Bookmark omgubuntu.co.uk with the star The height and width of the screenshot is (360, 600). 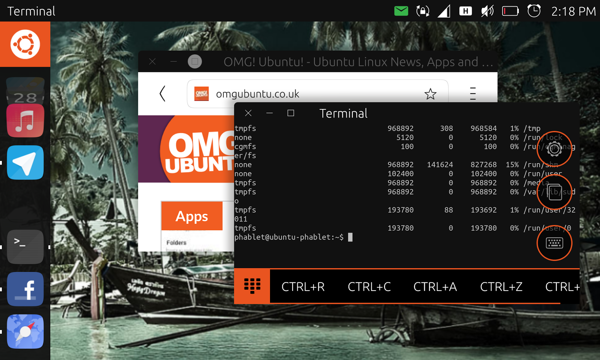pos(430,94)
